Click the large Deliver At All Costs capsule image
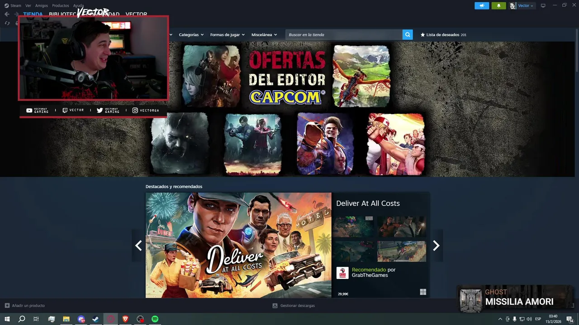Viewport: 579px width, 325px height. click(x=238, y=245)
